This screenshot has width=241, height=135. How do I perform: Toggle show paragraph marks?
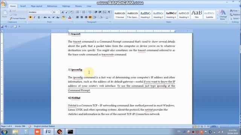[109, 12]
